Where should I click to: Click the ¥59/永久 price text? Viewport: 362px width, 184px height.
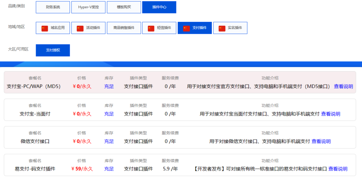82,169
